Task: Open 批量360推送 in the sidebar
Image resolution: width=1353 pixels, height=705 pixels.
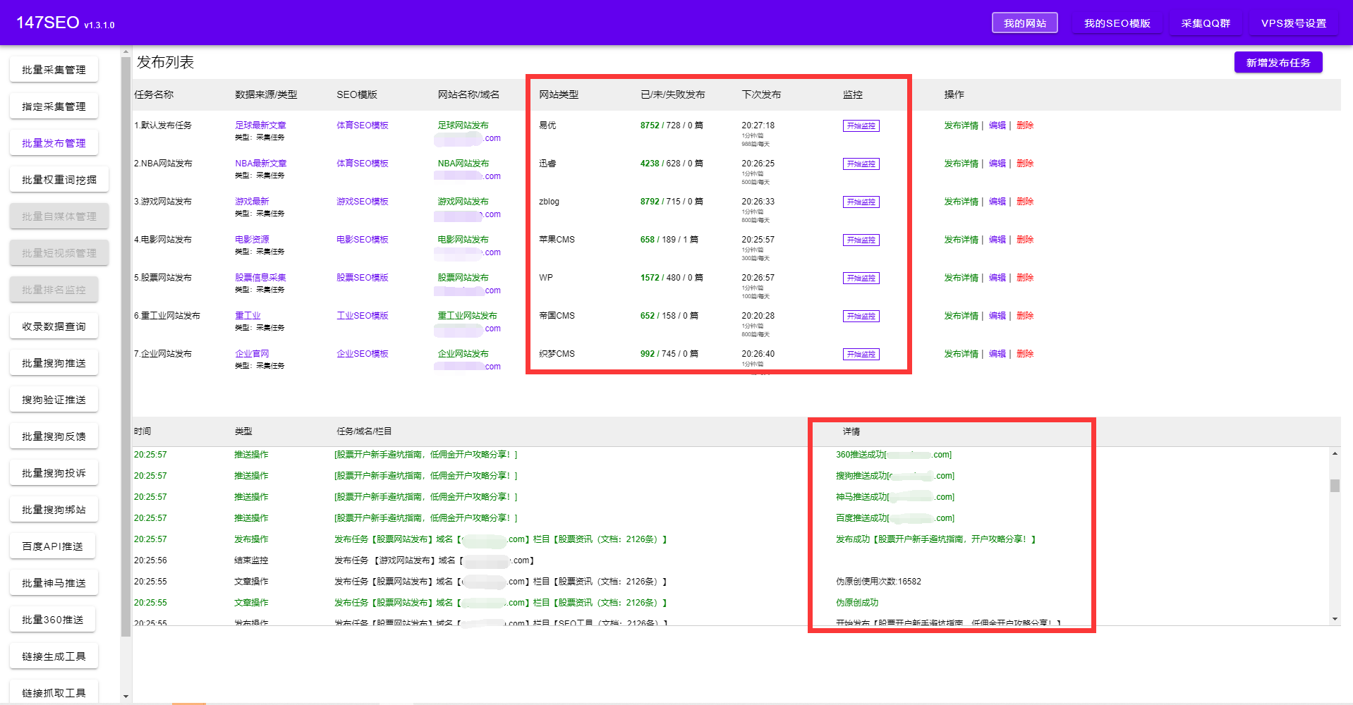Action: tap(52, 620)
